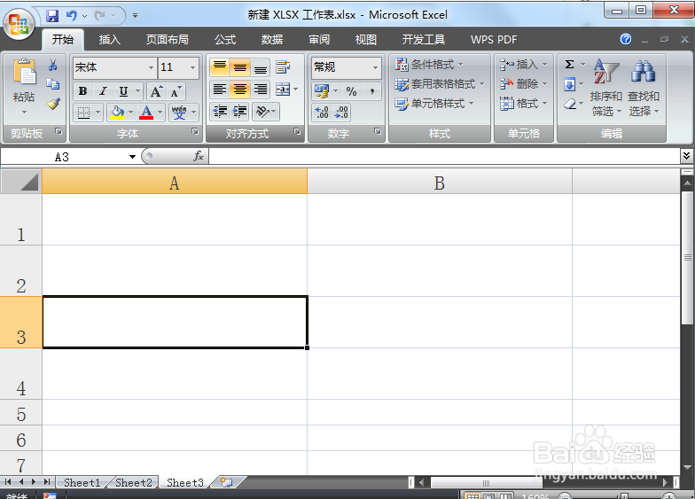This screenshot has height=499, width=695.
Task: Open the number format 常规 dropdown
Action: [x=376, y=67]
